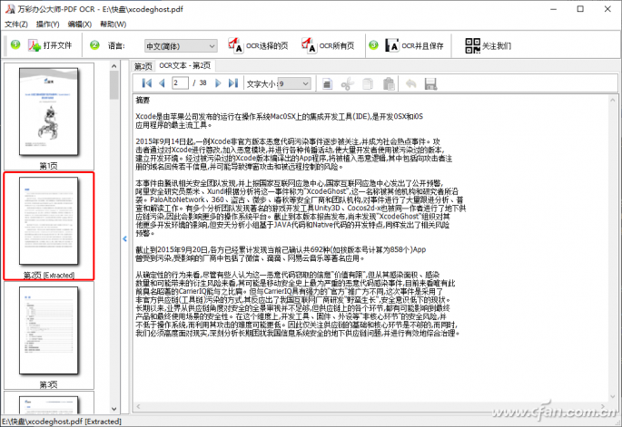This screenshot has height=427, width=622.
Task: Go to next page arrow
Action: (218, 83)
